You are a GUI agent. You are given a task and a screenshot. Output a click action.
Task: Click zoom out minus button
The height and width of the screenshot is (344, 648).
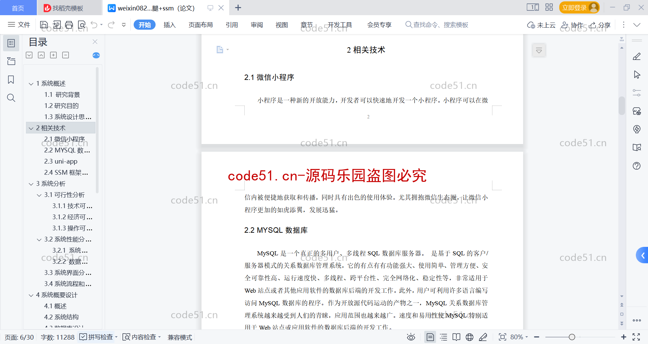pos(537,337)
